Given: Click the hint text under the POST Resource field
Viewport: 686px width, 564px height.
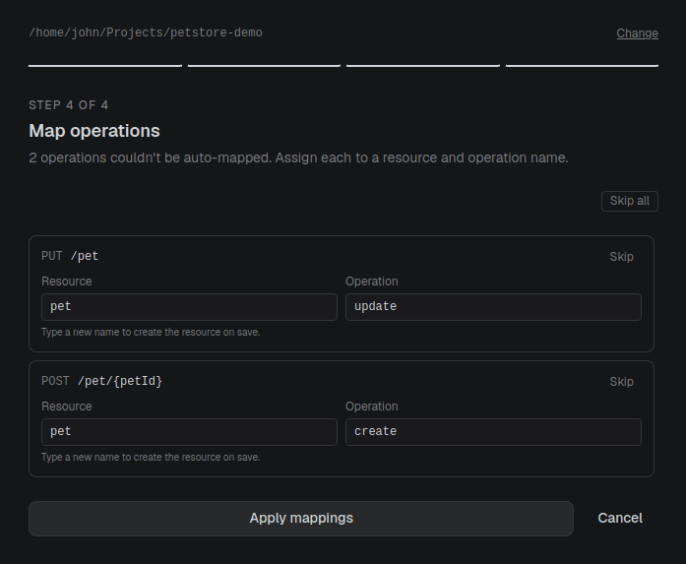Looking at the screenshot, I should coord(151,458).
